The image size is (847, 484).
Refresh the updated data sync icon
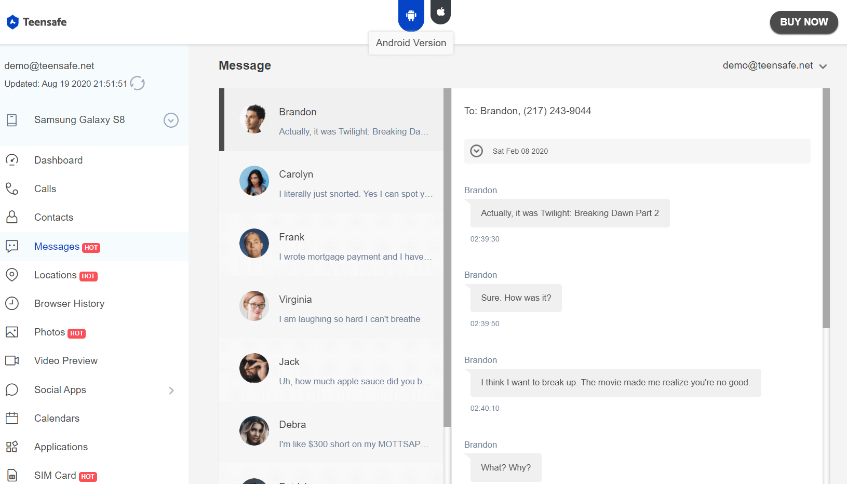pyautogui.click(x=137, y=83)
